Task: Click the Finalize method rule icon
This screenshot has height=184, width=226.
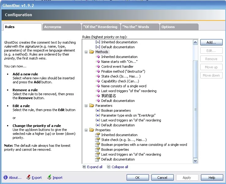Action: pyautogui.click(x=98, y=71)
